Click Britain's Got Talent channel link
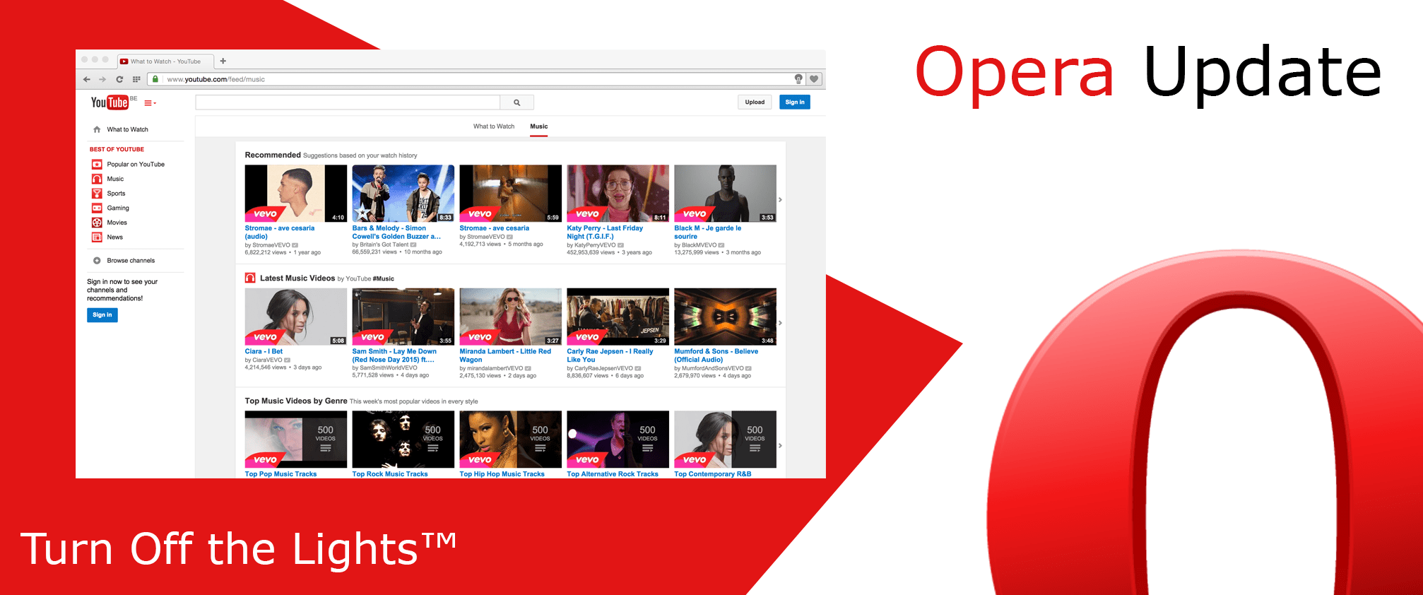 (384, 245)
